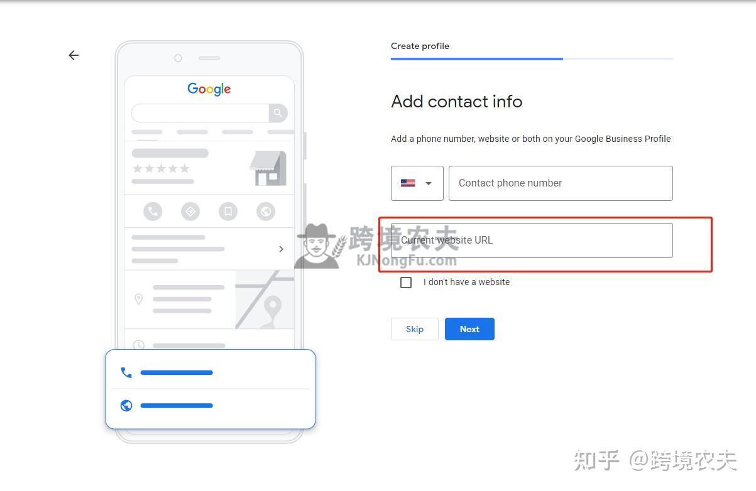Expand the chevron arrow in phone mockup
The image size is (756, 491).
[x=281, y=249]
